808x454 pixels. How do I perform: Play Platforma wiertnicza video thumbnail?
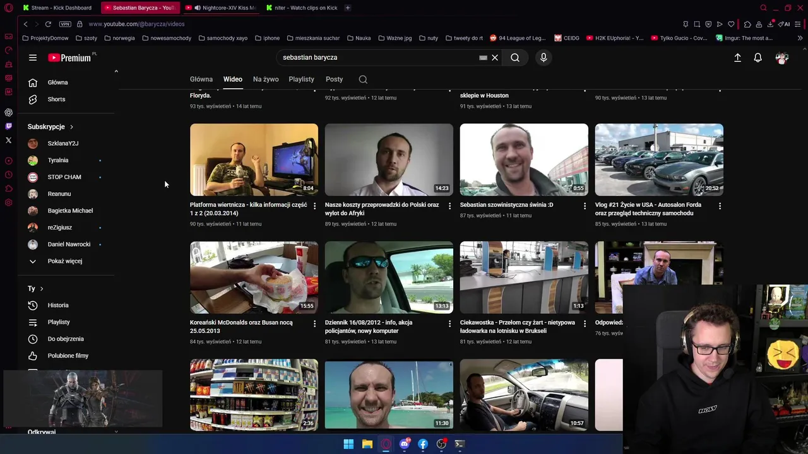click(x=254, y=160)
